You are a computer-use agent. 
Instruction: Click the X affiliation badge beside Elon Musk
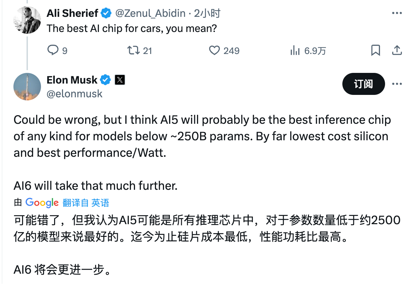click(x=120, y=80)
